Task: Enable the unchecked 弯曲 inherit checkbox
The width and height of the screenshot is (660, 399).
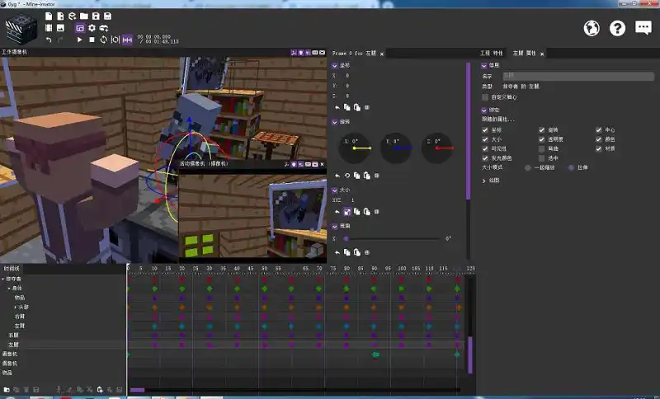Action: click(x=542, y=149)
